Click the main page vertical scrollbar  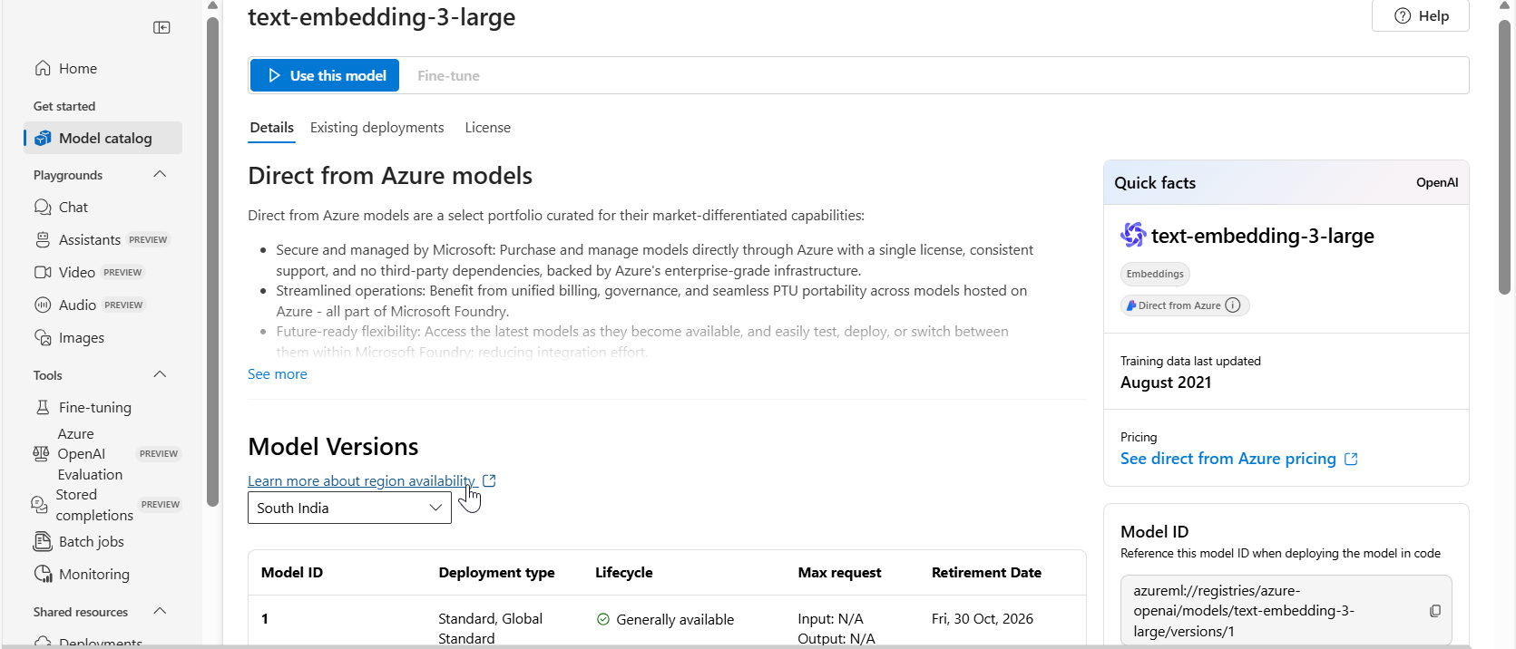click(x=1504, y=159)
